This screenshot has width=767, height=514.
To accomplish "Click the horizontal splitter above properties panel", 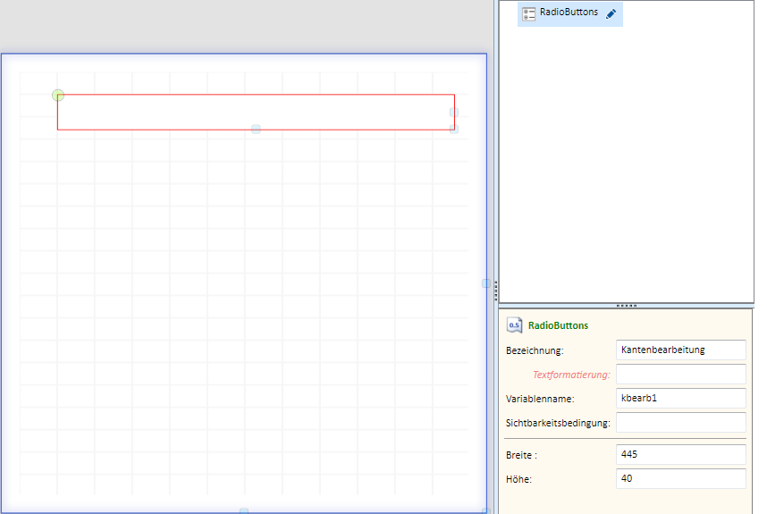I will [626, 306].
